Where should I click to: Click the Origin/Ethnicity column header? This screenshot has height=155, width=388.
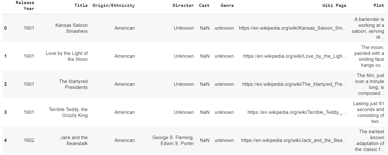pos(113,6)
